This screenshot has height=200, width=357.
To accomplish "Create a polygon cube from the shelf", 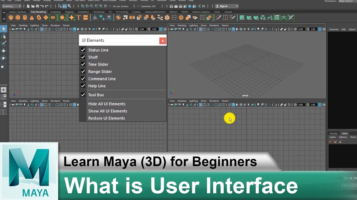I will 18,18.
